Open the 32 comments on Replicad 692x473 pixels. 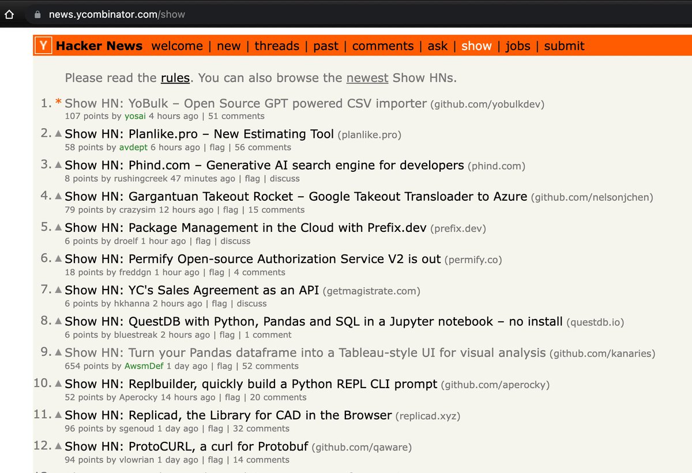(x=261, y=428)
